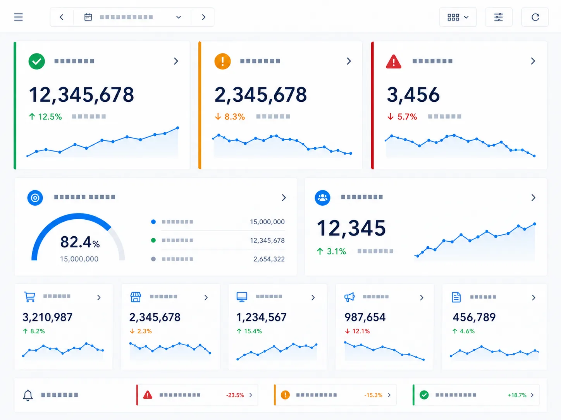The width and height of the screenshot is (561, 420).
Task: Go to previous date range
Action: [62, 17]
